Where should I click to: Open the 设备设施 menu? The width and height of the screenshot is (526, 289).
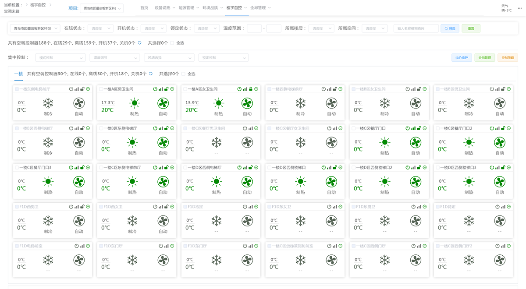[x=165, y=8]
